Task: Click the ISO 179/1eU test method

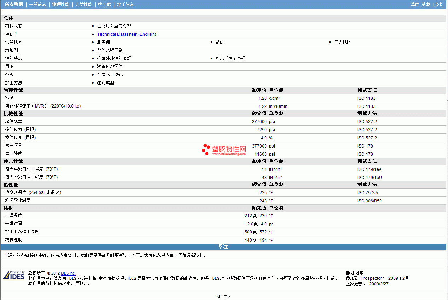Action: (369, 178)
